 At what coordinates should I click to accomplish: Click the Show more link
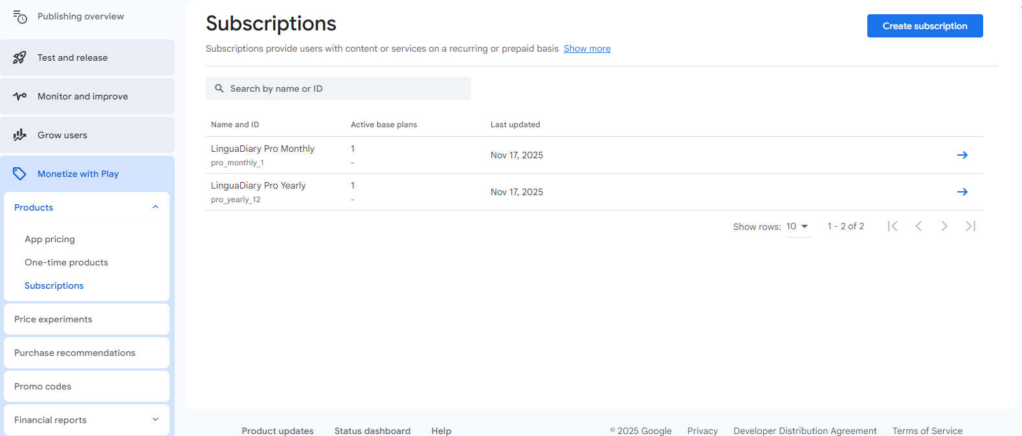point(586,48)
